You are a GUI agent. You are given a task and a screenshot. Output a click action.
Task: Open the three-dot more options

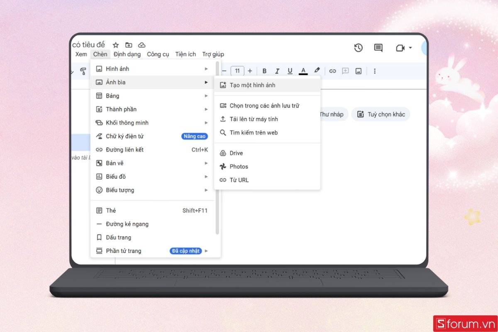[x=374, y=71]
